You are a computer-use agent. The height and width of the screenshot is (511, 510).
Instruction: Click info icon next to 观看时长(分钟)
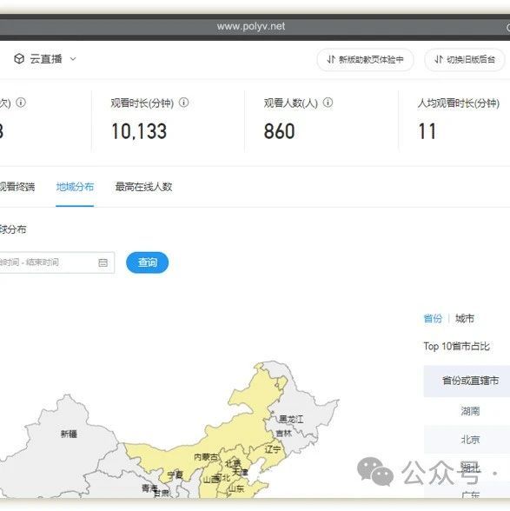point(184,103)
